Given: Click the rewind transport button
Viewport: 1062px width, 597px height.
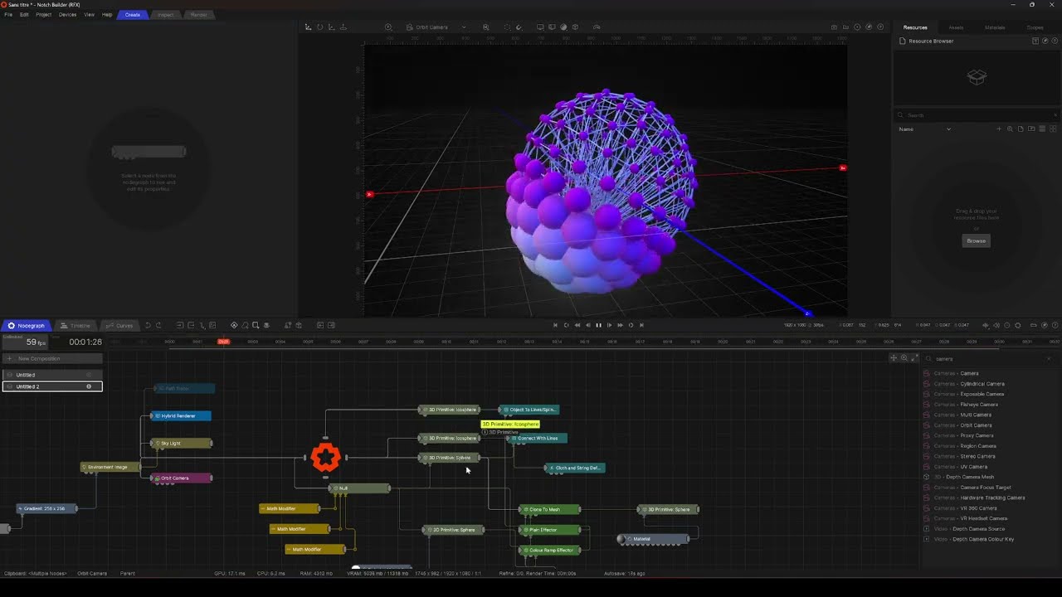Looking at the screenshot, I should pos(577,325).
